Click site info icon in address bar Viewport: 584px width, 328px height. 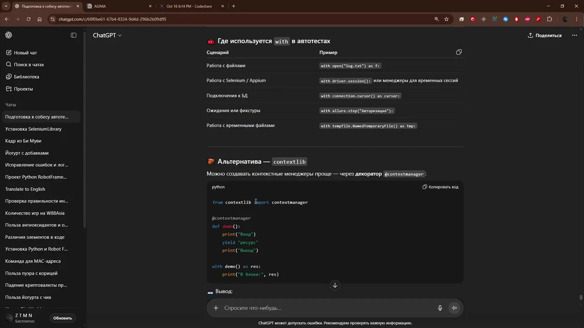[52, 19]
